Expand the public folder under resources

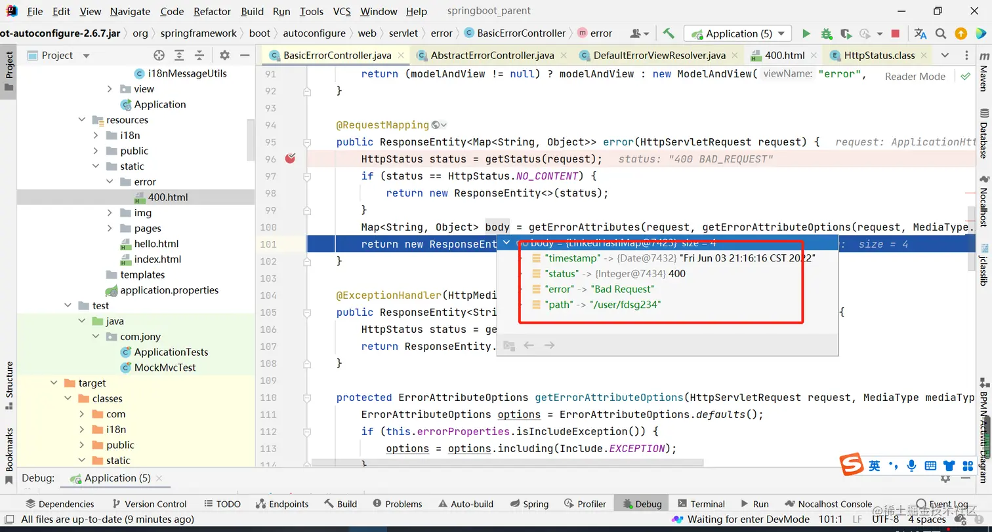96,151
